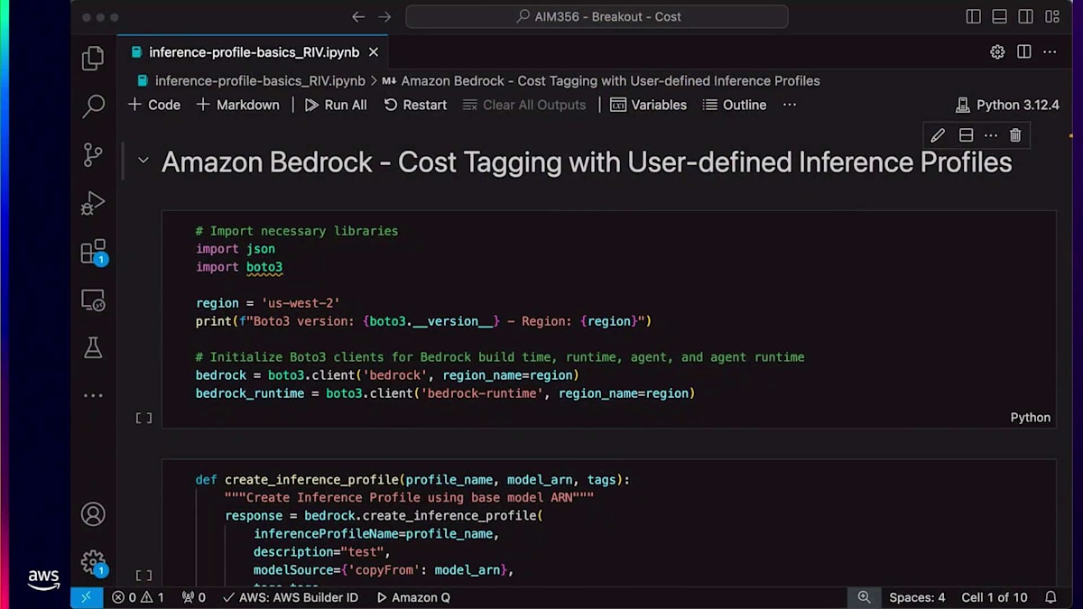1083x609 pixels.
Task: Open the customize layout icon
Action: [x=1052, y=16]
